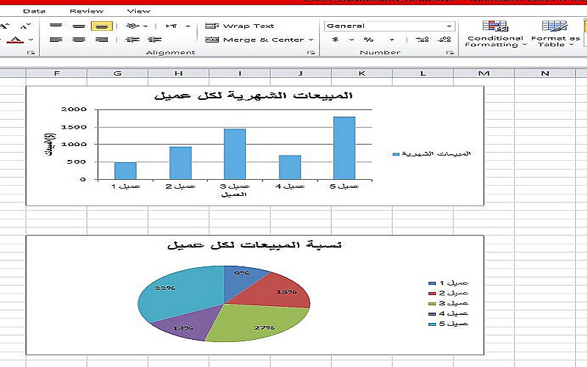Click the bar chart legend blue swatch
Image resolution: width=587 pixels, height=367 pixels.
(x=395, y=154)
